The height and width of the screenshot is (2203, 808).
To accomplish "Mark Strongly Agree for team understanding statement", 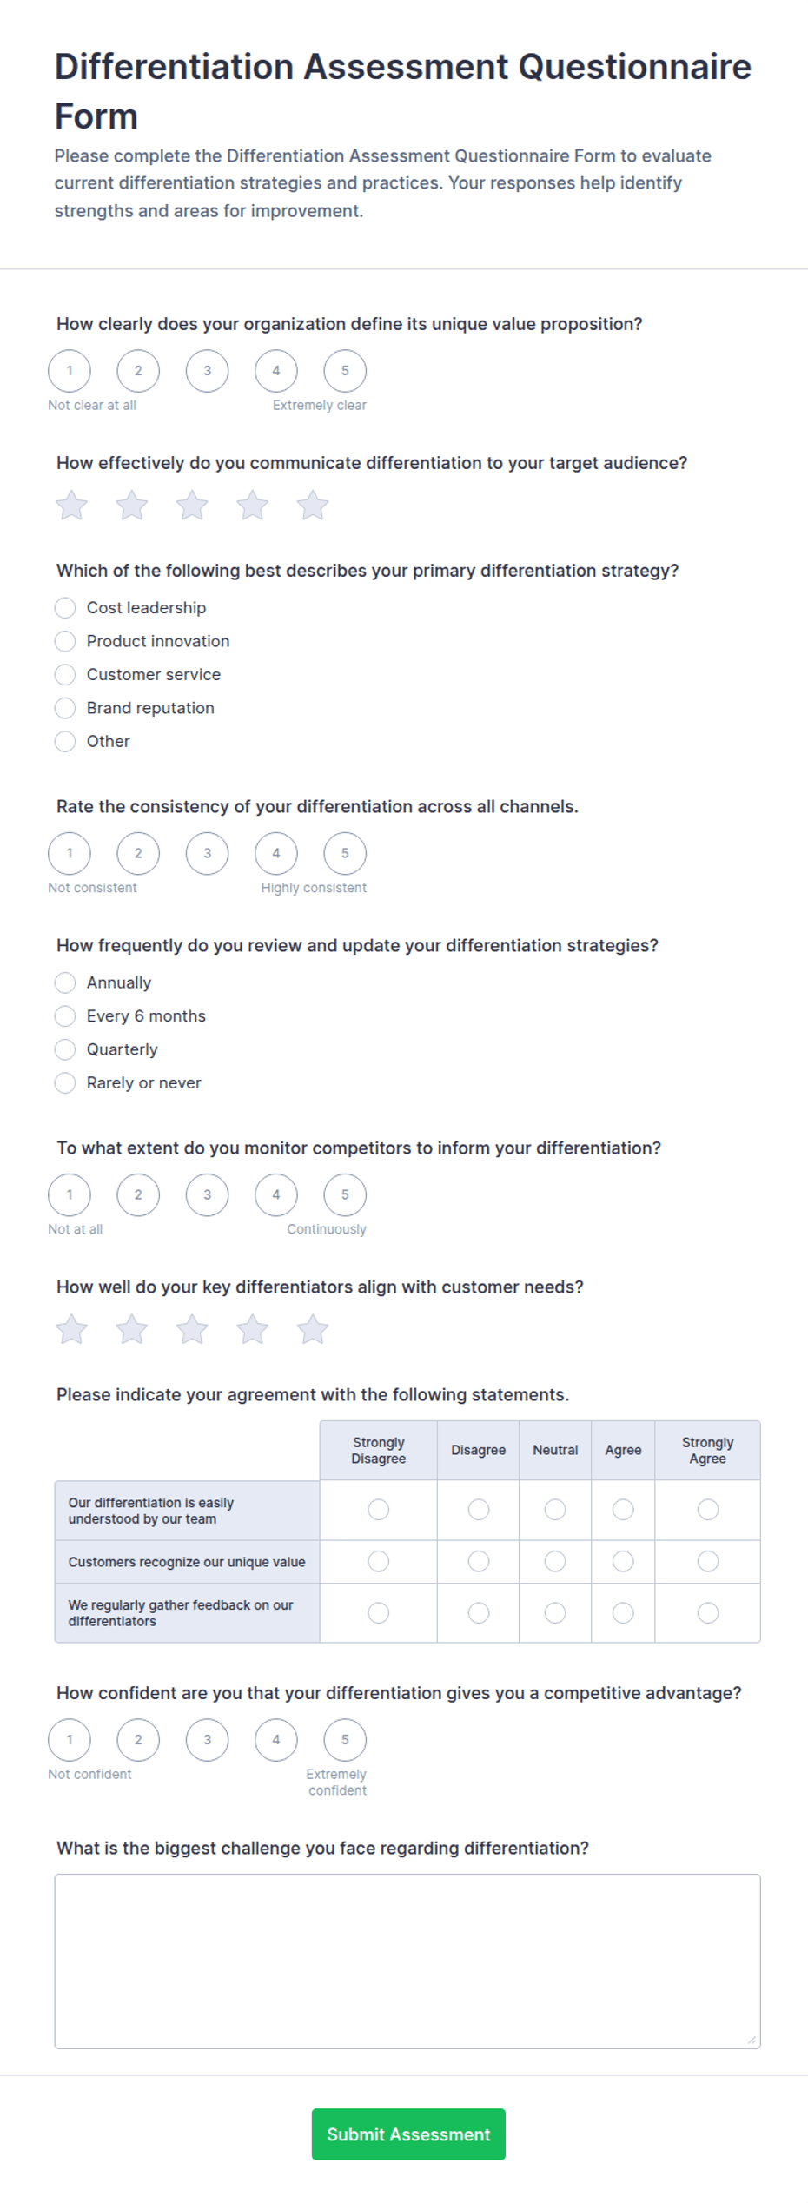I will tap(708, 1510).
